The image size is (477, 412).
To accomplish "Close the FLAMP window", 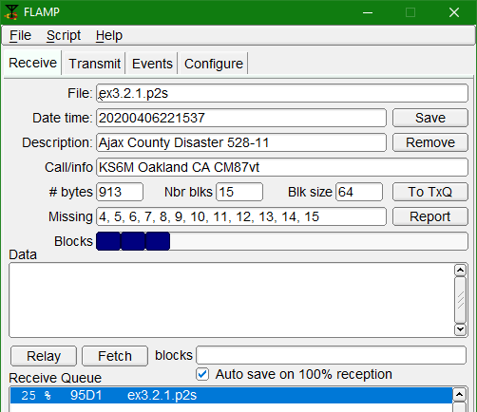I will (x=454, y=12).
